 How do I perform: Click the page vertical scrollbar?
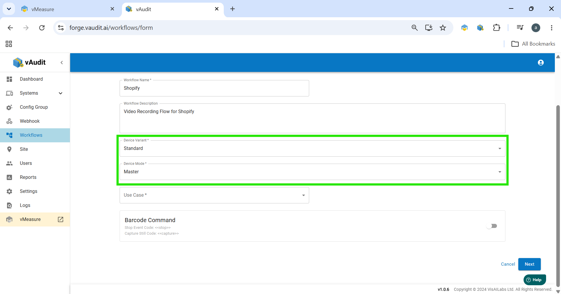click(558, 196)
